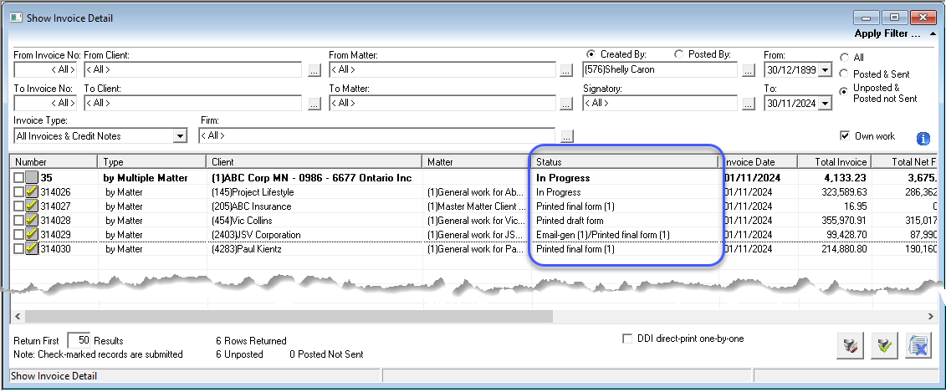946x392 pixels.
Task: Sort by the Matter column header
Action: click(477, 161)
